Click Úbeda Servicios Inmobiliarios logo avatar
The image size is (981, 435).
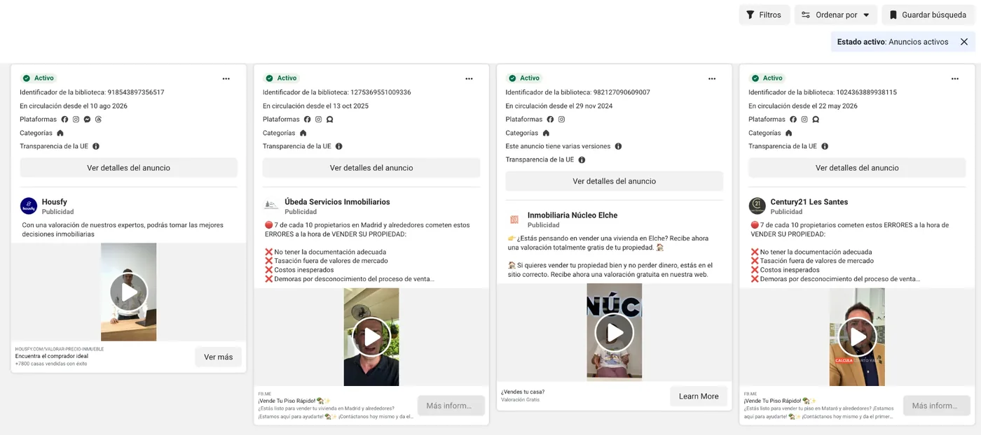[271, 206]
